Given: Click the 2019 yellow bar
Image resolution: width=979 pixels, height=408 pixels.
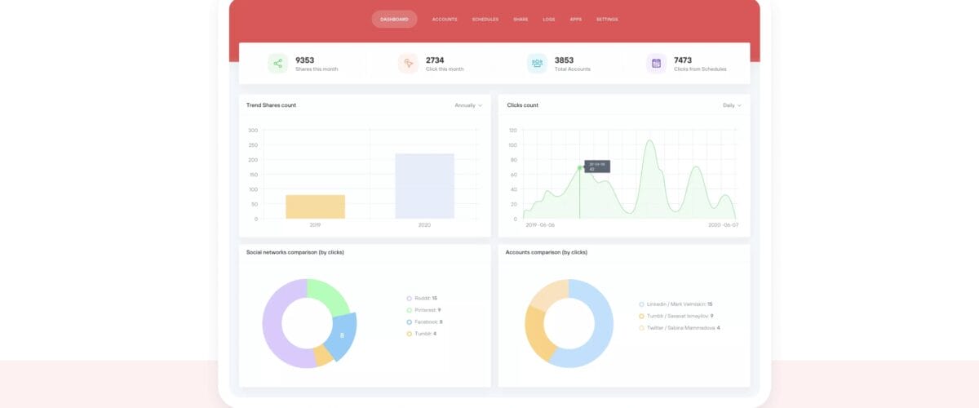Looking at the screenshot, I should [315, 206].
